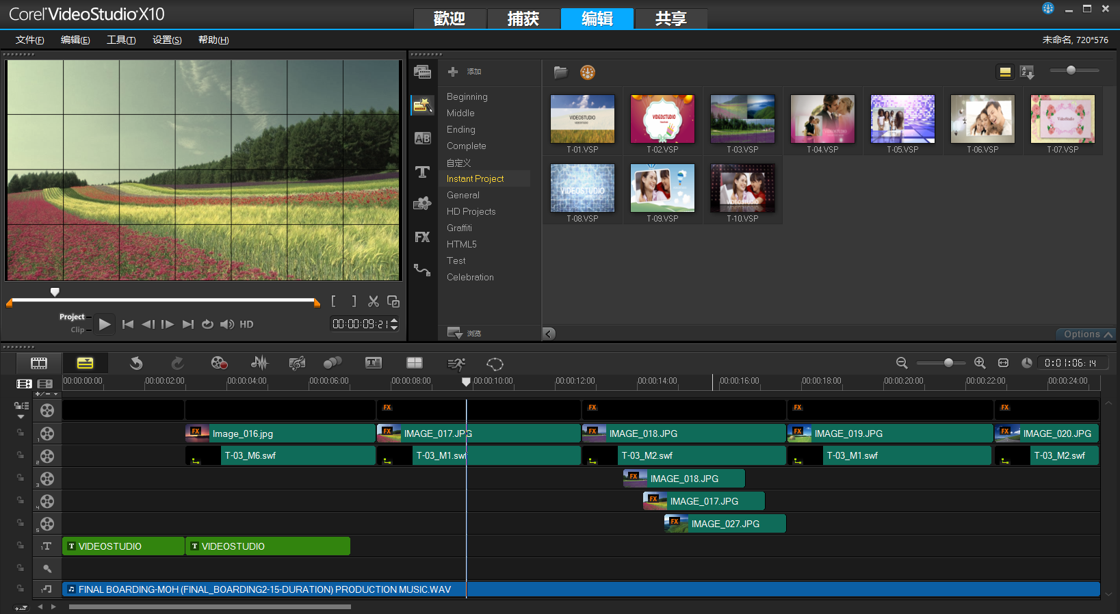This screenshot has width=1120, height=614.
Task: Switch to the 共享 tab
Action: tap(670, 18)
